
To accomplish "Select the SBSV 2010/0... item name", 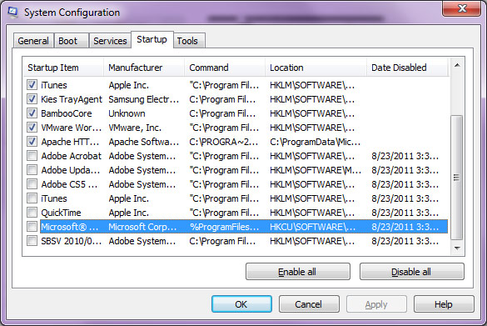I will point(72,241).
